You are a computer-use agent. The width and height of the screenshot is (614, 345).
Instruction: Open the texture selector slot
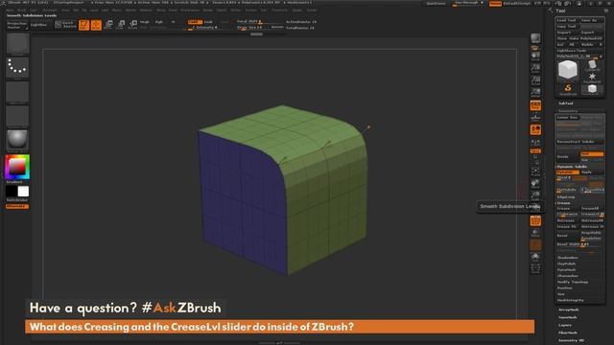click(x=17, y=116)
